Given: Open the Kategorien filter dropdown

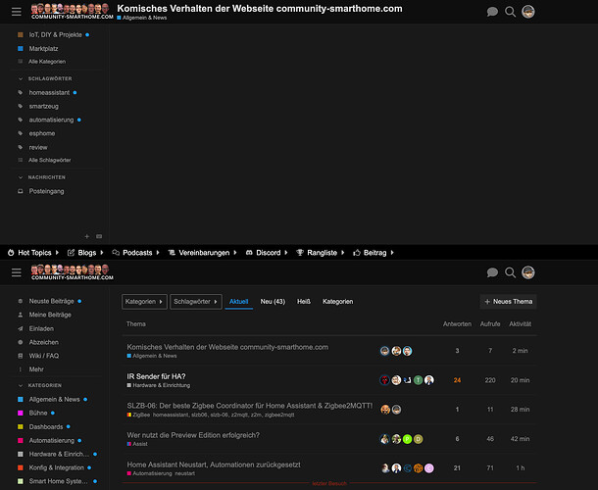Looking at the screenshot, I should [144, 302].
